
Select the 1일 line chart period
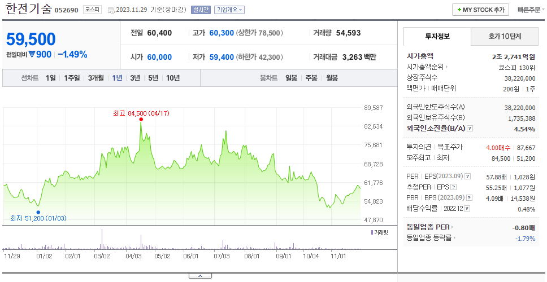pyautogui.click(x=51, y=78)
